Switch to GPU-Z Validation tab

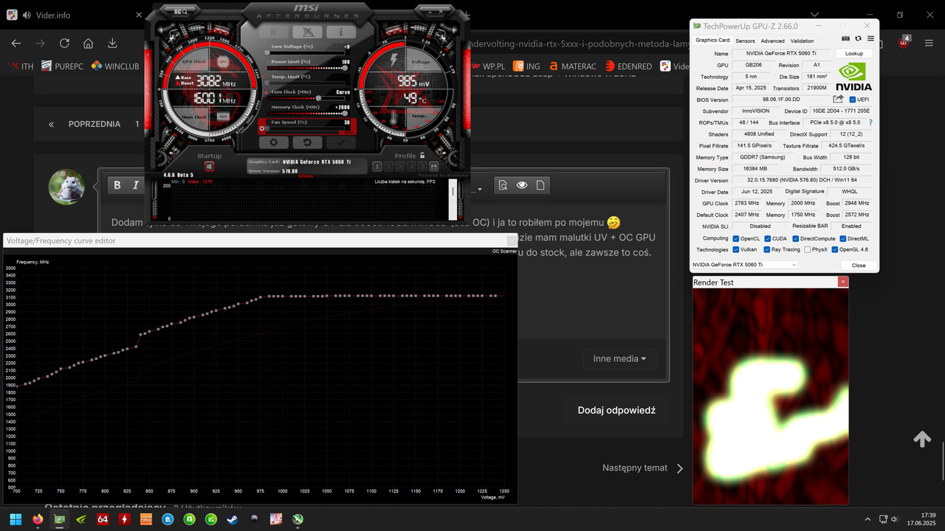(802, 41)
